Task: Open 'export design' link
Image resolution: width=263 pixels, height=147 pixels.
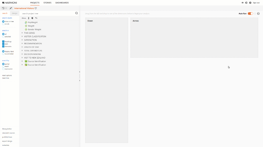Action: tap(7, 141)
